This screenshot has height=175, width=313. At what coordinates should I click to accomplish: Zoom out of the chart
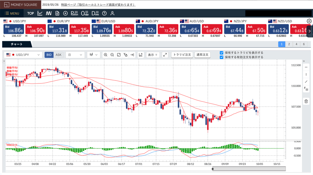point(112,55)
